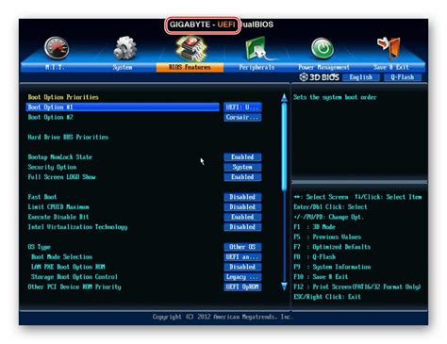The width and height of the screenshot is (447, 344).
Task: Toggle Full Screen LOGO Show Enabled value
Action: (242, 177)
